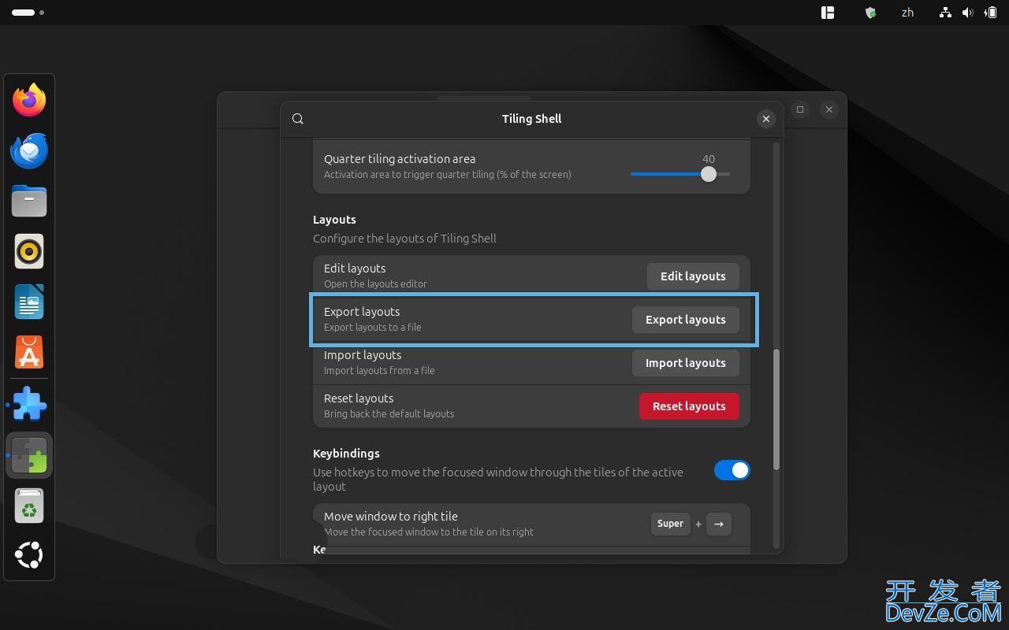Click the Keybindings section heading
Viewport: 1009px width, 630px height.
[346, 454]
